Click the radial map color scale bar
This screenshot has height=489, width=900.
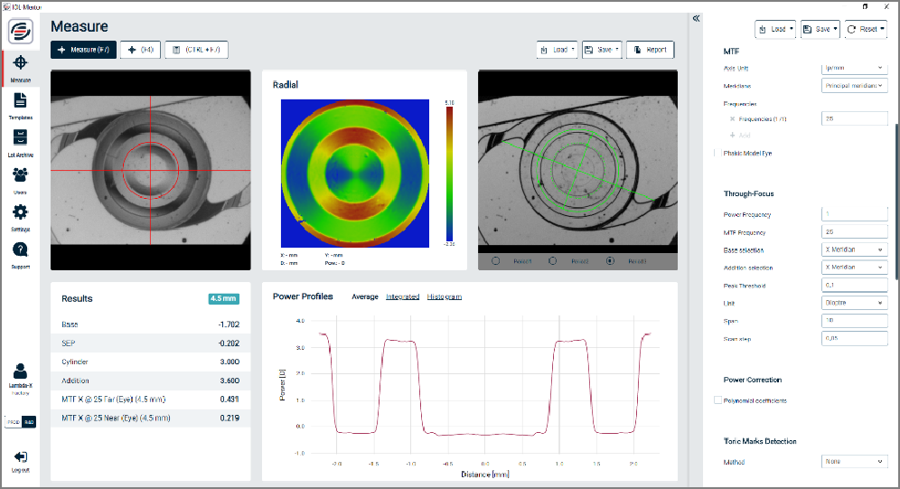coord(448,172)
